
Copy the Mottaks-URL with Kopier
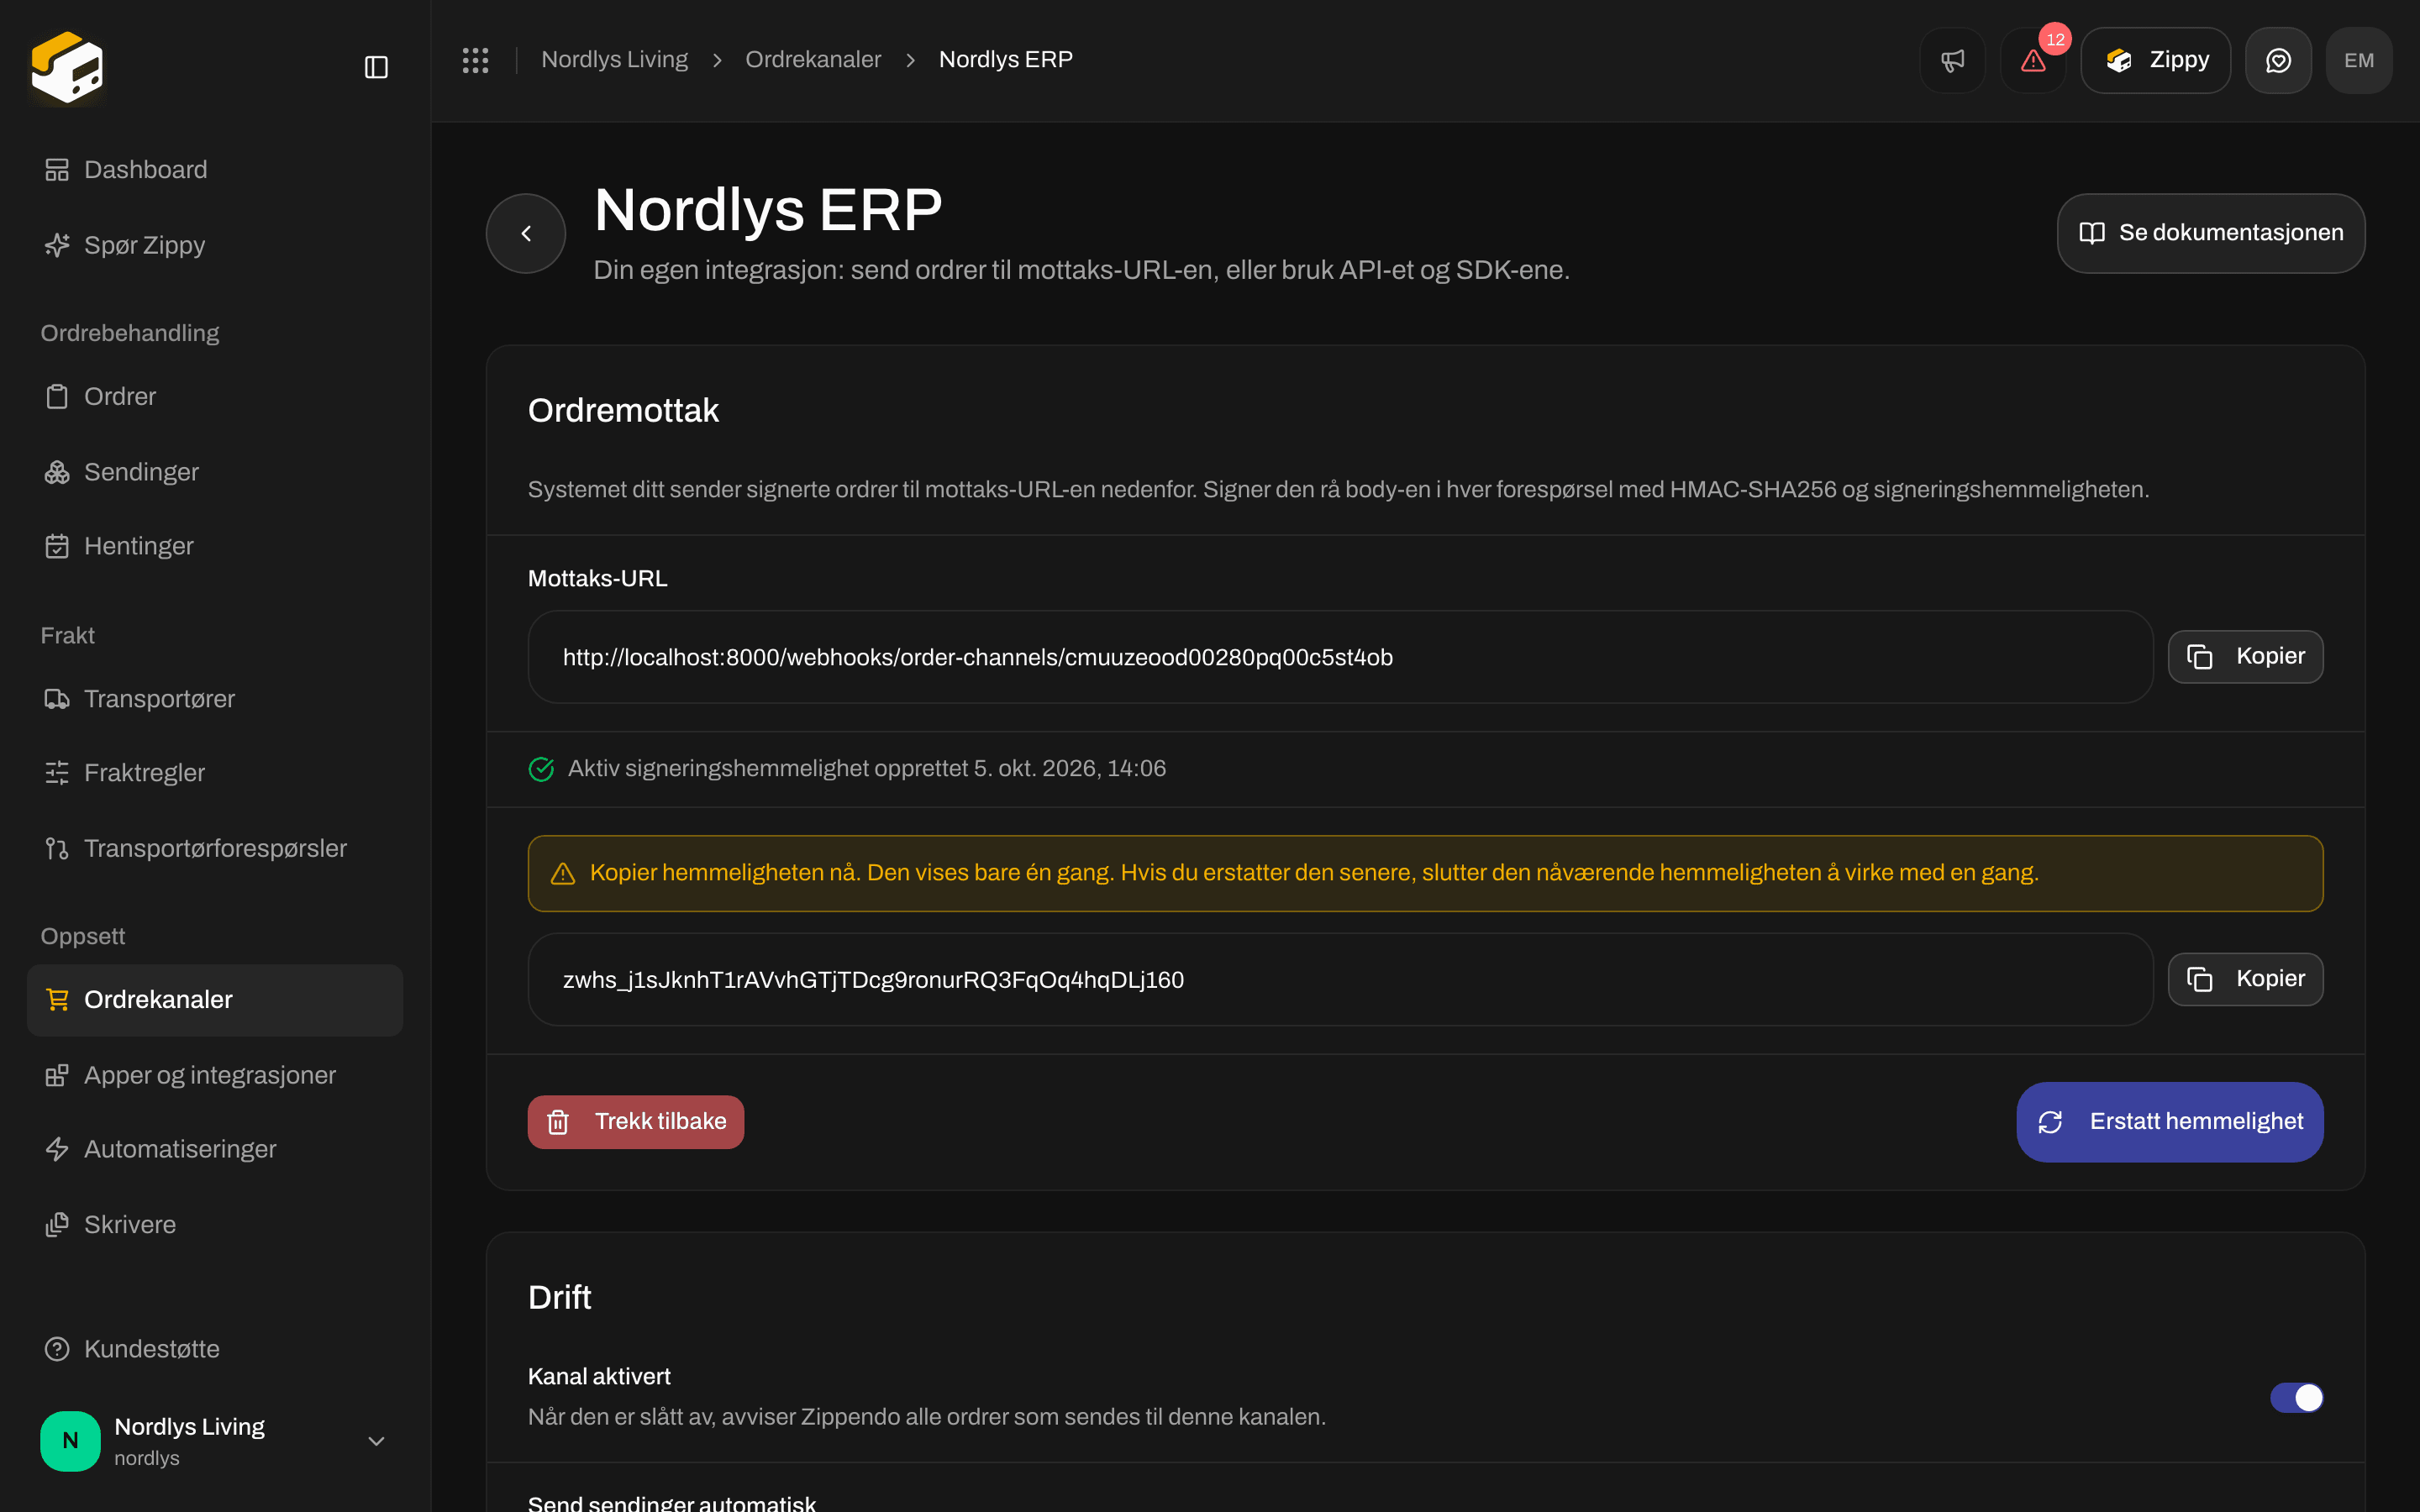click(x=2245, y=657)
